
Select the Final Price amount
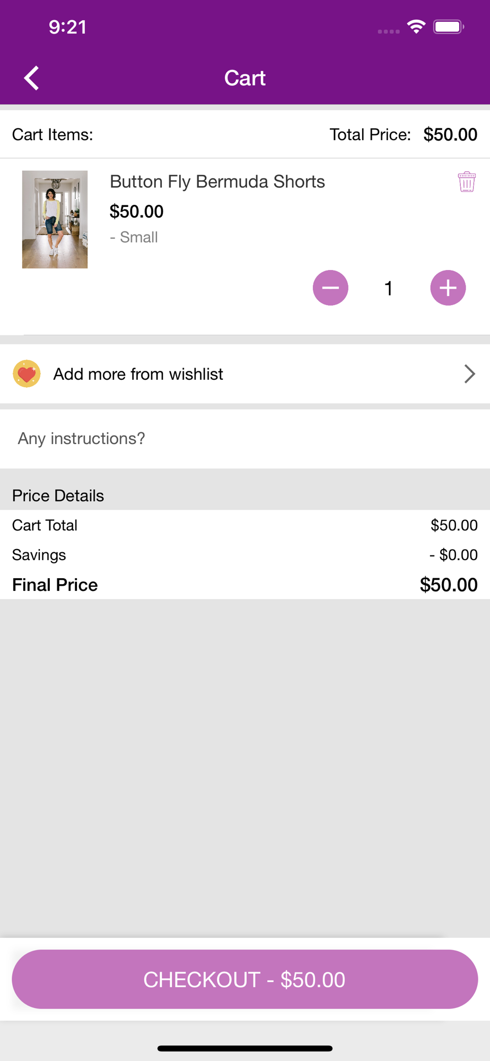[x=449, y=585]
